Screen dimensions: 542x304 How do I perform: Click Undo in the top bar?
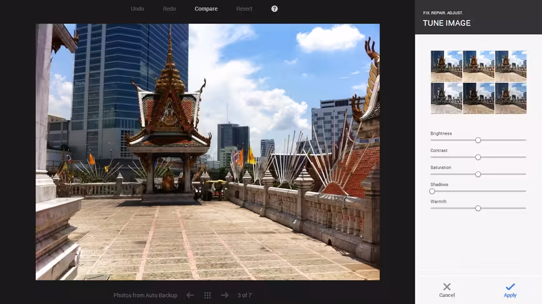click(137, 9)
